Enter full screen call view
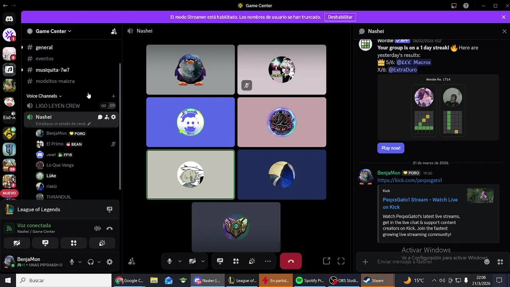The image size is (510, 287). [341, 261]
